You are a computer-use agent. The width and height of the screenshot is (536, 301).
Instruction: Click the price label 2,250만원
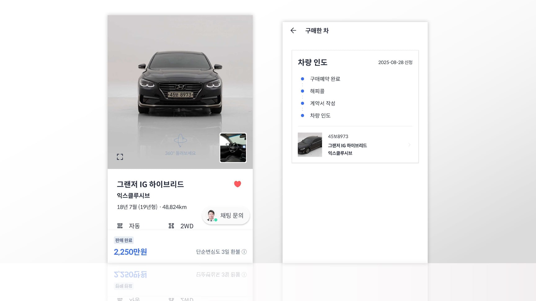(130, 252)
